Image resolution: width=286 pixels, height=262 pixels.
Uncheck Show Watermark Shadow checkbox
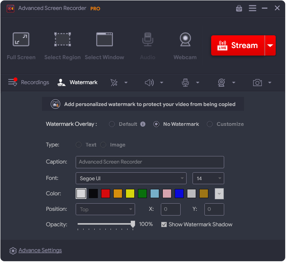pos(164,224)
